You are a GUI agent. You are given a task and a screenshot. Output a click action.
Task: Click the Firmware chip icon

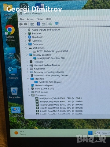(x=31, y=62)
